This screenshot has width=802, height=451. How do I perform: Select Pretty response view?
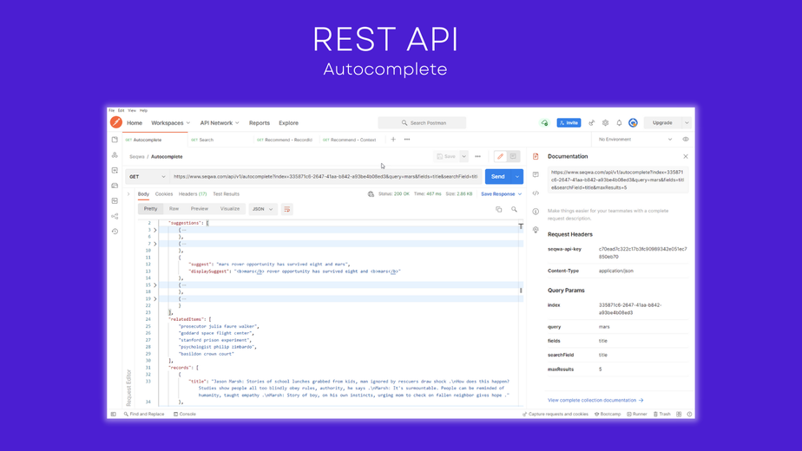click(150, 209)
